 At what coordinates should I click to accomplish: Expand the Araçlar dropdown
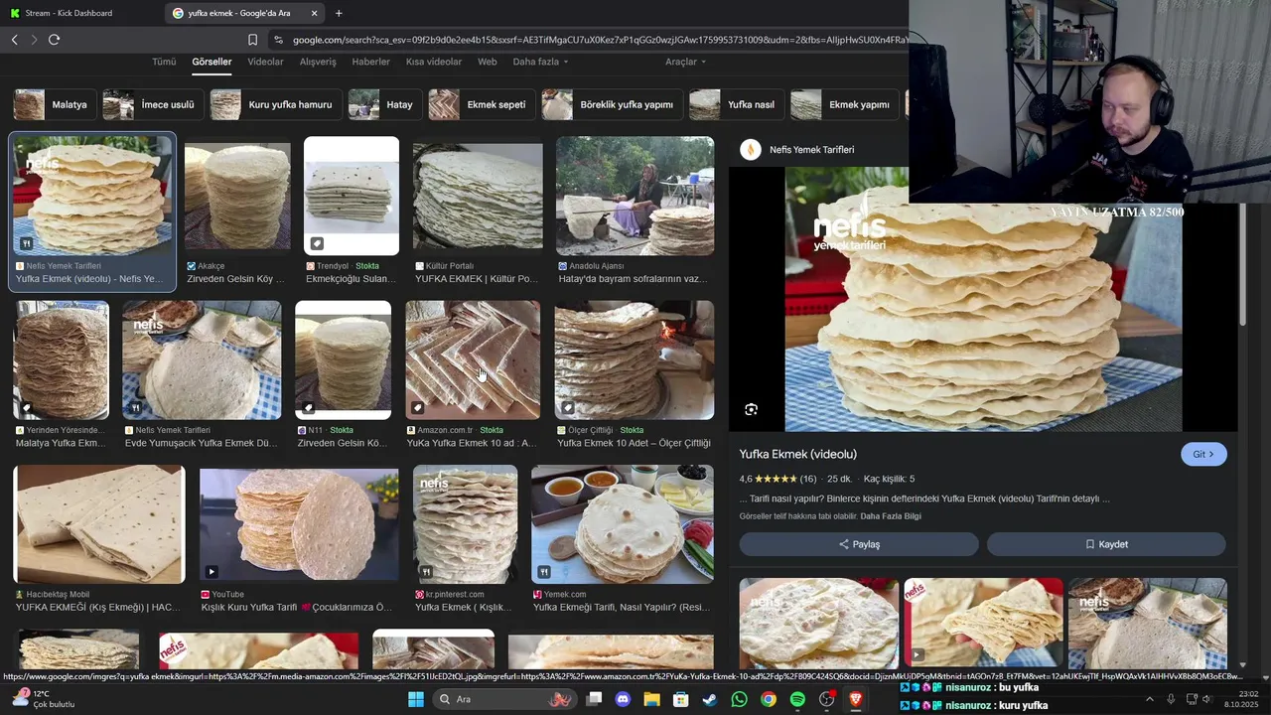[685, 62]
